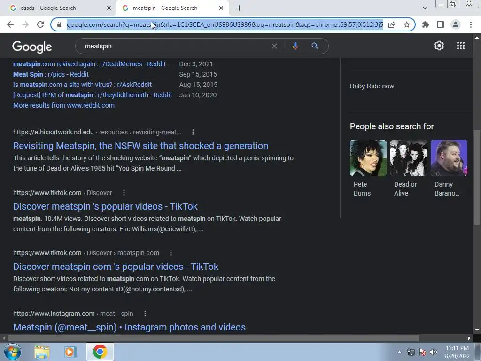
Task: Open options for TikTok meatspin-com result
Action: click(x=171, y=253)
